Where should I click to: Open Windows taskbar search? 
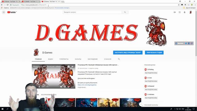pyautogui.click(x=7, y=109)
